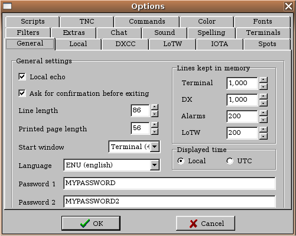Image resolution: width=296 pixels, height=236 pixels.
Task: Decrease Terminal lines kept in memory
Action: tap(264, 86)
